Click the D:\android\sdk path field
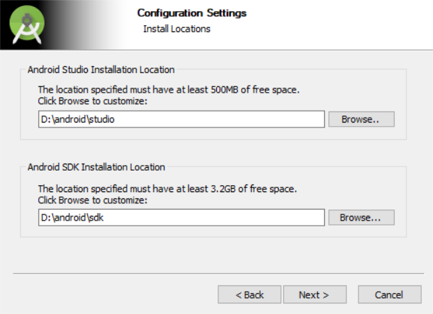Screen dimensions: 433x314 pos(181,218)
